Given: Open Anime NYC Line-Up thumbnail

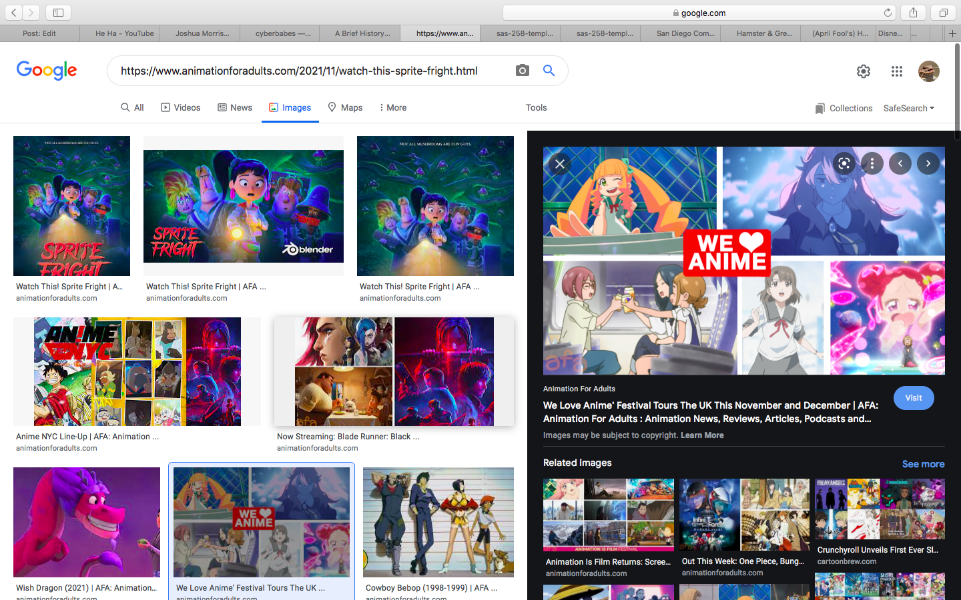Looking at the screenshot, I should click(137, 371).
